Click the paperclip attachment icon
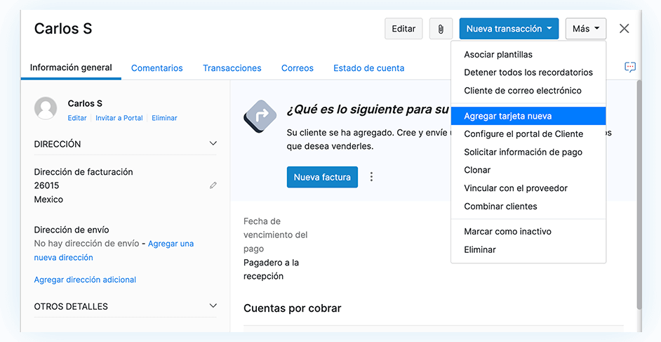The height and width of the screenshot is (342, 661). point(441,29)
